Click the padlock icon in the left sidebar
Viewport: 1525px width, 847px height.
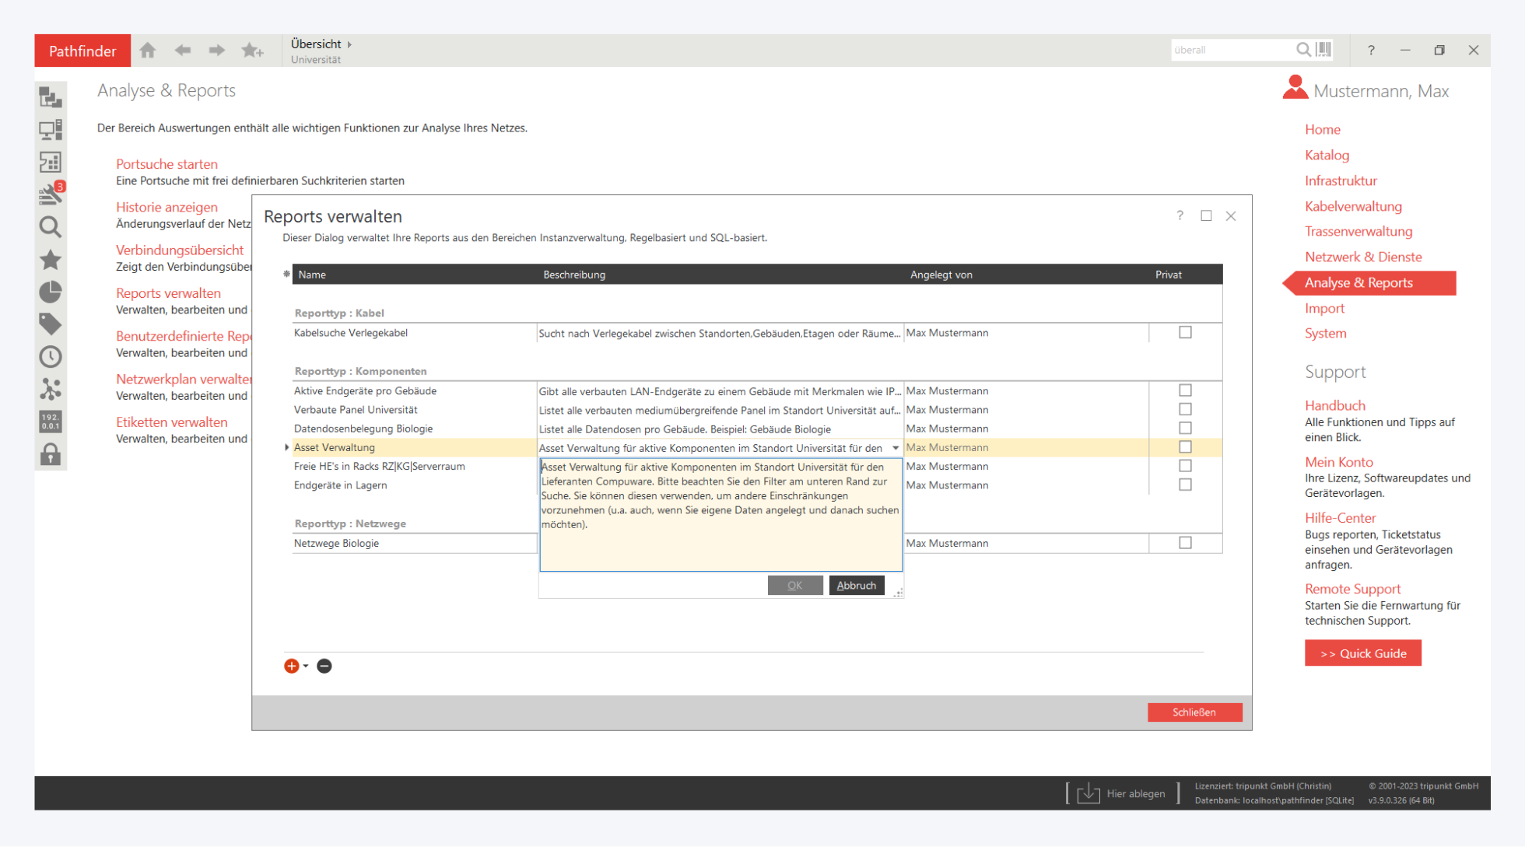coord(51,454)
